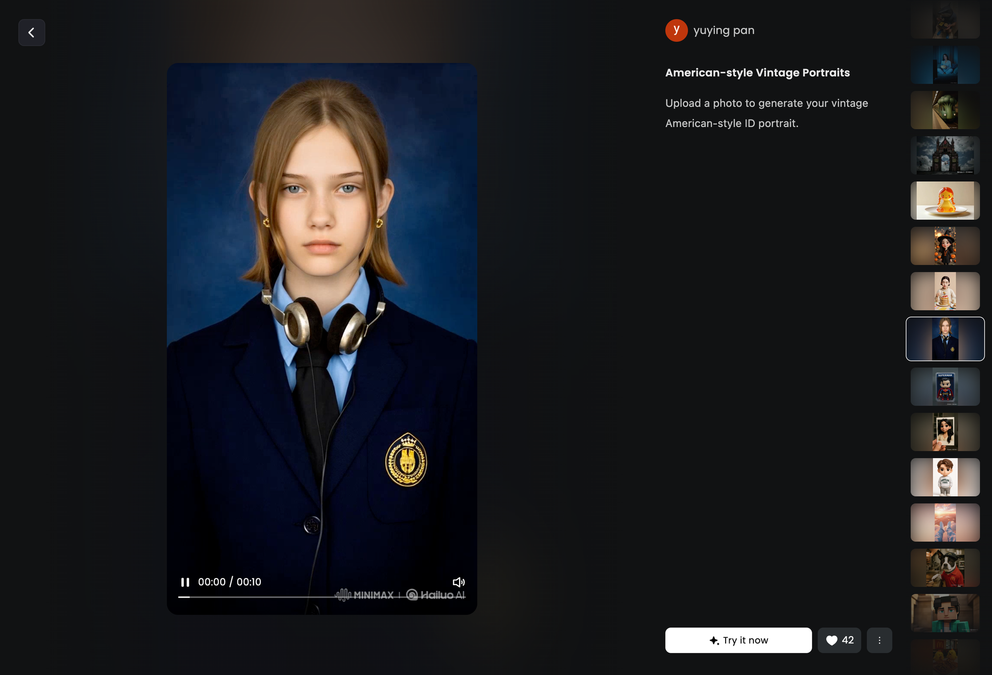
Task: Select the cartoon boy in sweatshirt thumbnail
Action: pos(945,477)
